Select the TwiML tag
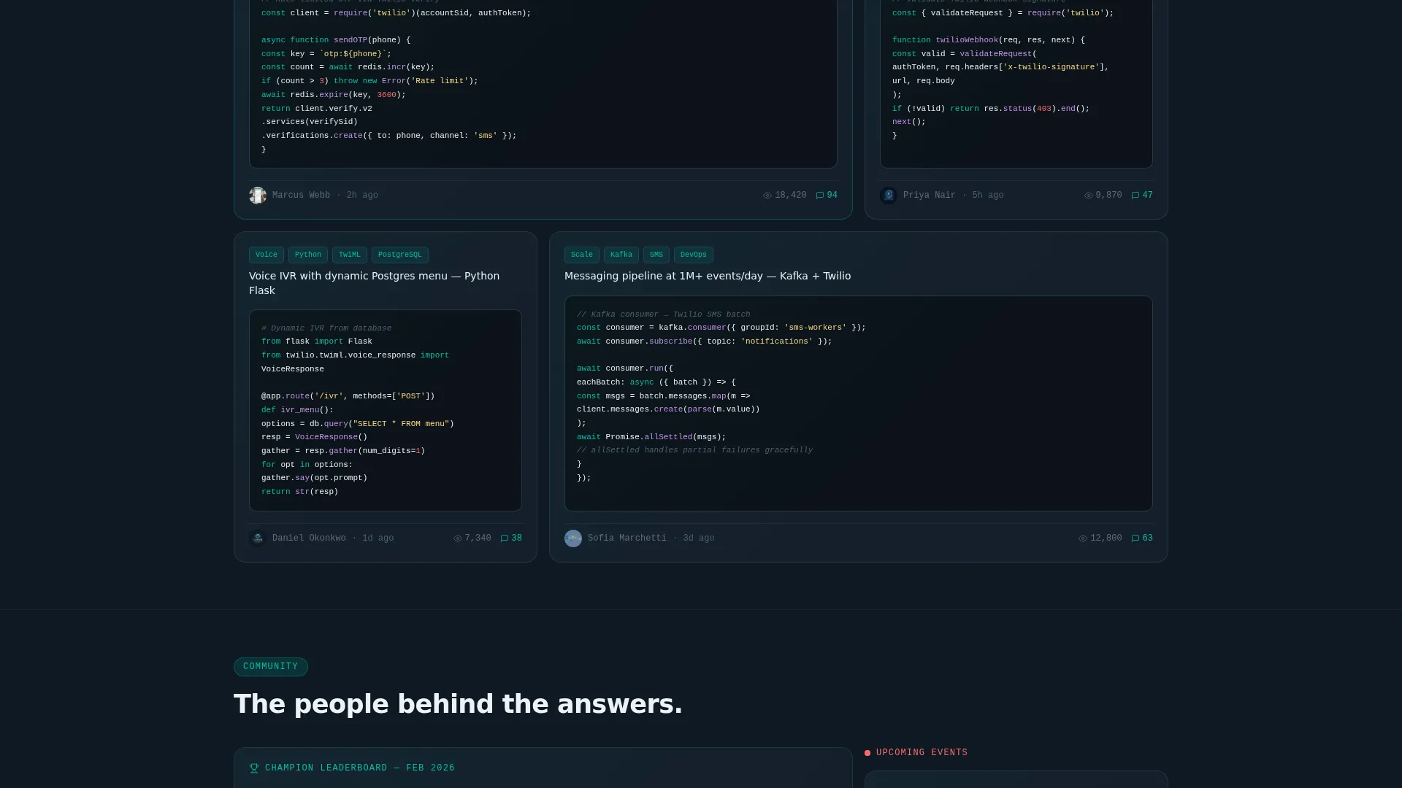This screenshot has width=1402, height=788. [350, 255]
